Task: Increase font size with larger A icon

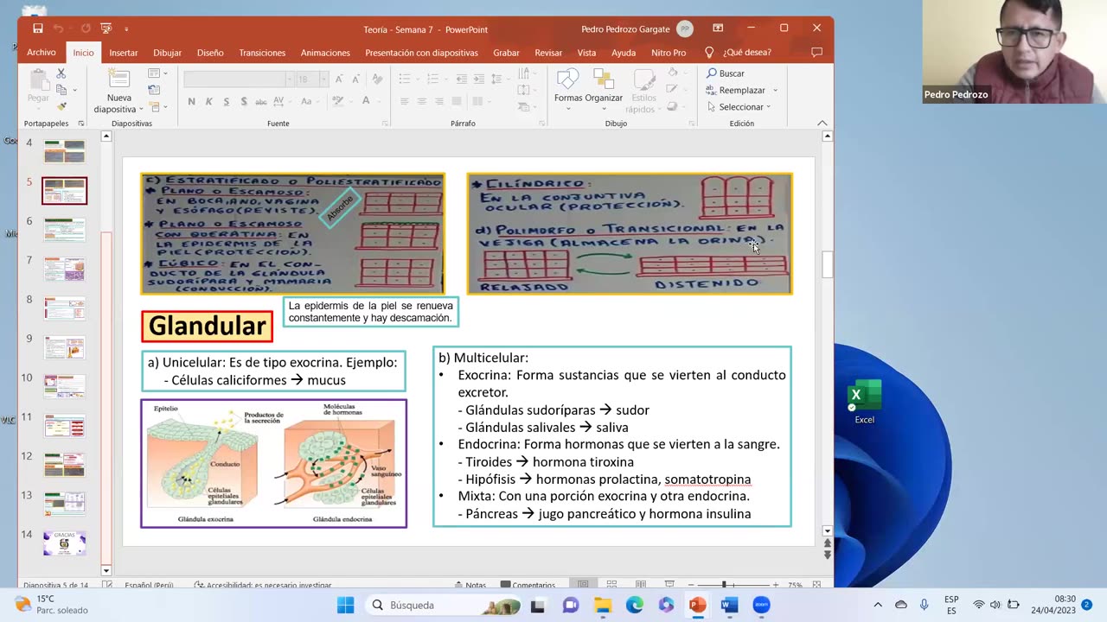Action: (x=337, y=79)
